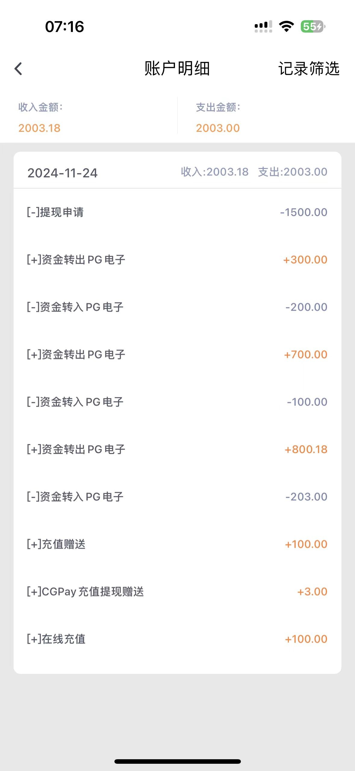Image resolution: width=355 pixels, height=771 pixels.
Task: Tap the battery indicator icon
Action: coord(313,27)
